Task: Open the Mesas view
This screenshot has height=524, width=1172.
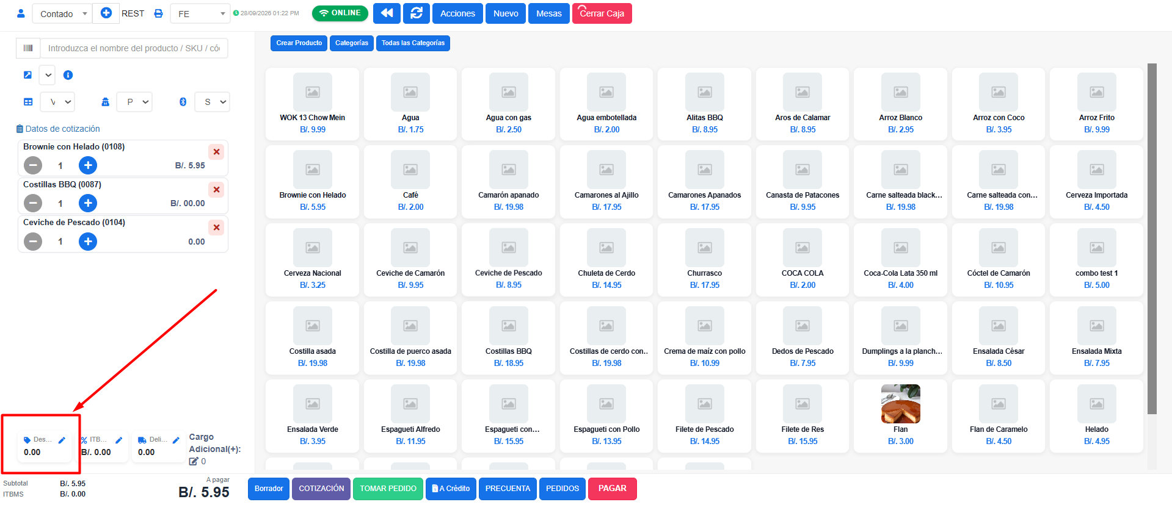Action: click(x=549, y=13)
